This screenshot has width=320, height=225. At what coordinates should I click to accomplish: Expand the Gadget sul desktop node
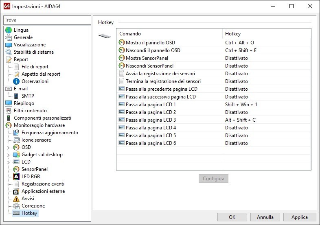click(9, 155)
